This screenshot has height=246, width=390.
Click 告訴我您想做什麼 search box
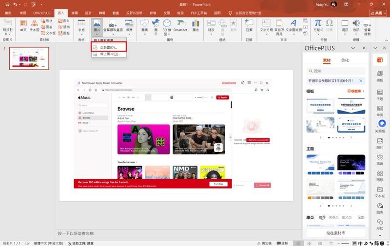pyautogui.click(x=249, y=13)
